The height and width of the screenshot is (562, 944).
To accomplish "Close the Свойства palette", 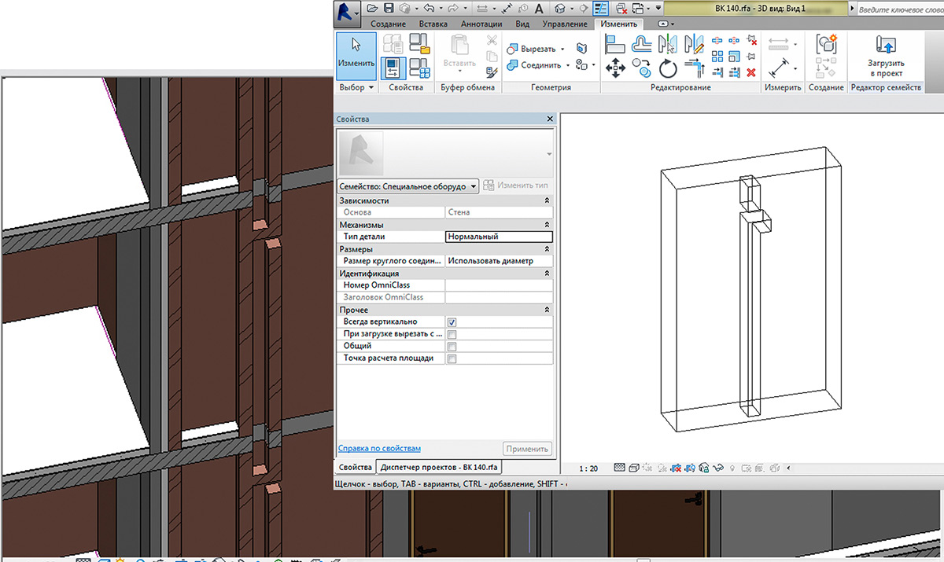I will coord(550,119).
